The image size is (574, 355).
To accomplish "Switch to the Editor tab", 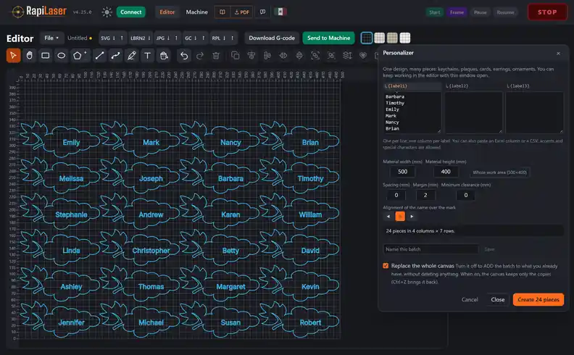I will pyautogui.click(x=167, y=12).
